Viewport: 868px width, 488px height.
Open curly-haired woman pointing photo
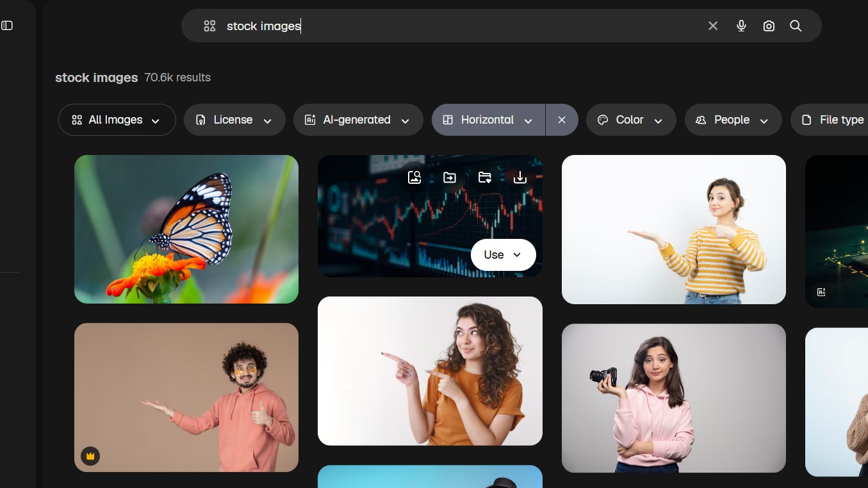[x=430, y=371]
